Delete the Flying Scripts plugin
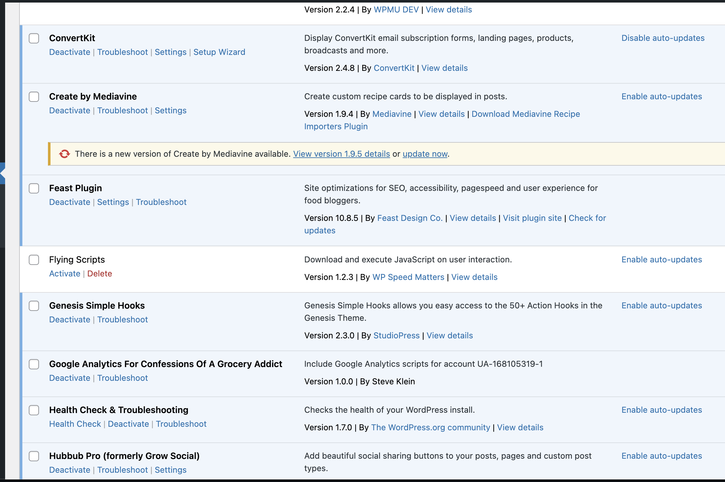The width and height of the screenshot is (725, 482). 99,274
